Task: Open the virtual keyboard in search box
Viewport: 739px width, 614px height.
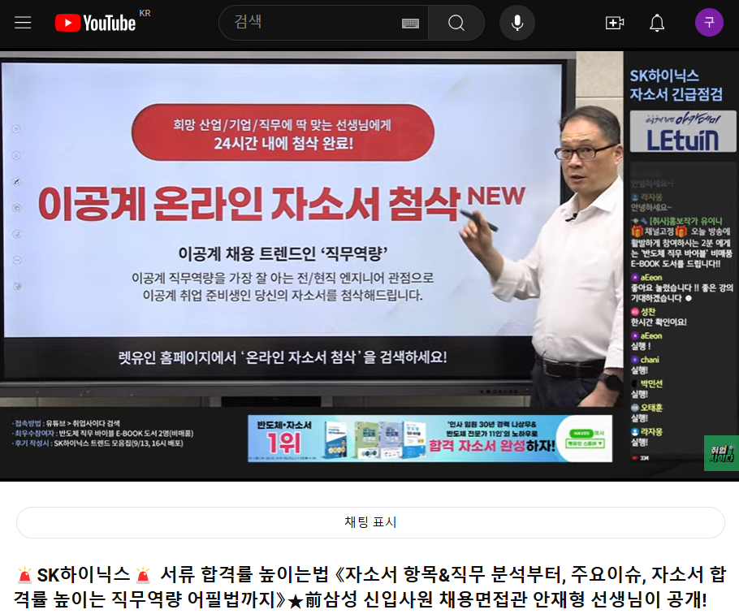Action: (x=410, y=23)
